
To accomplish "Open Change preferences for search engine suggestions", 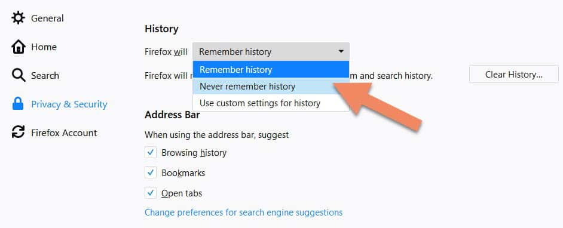I will point(243,212).
